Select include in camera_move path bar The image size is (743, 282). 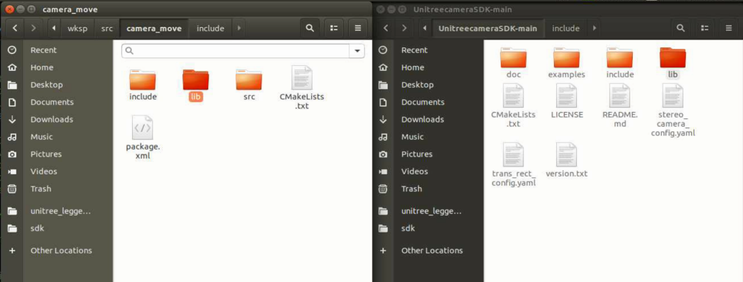(210, 28)
